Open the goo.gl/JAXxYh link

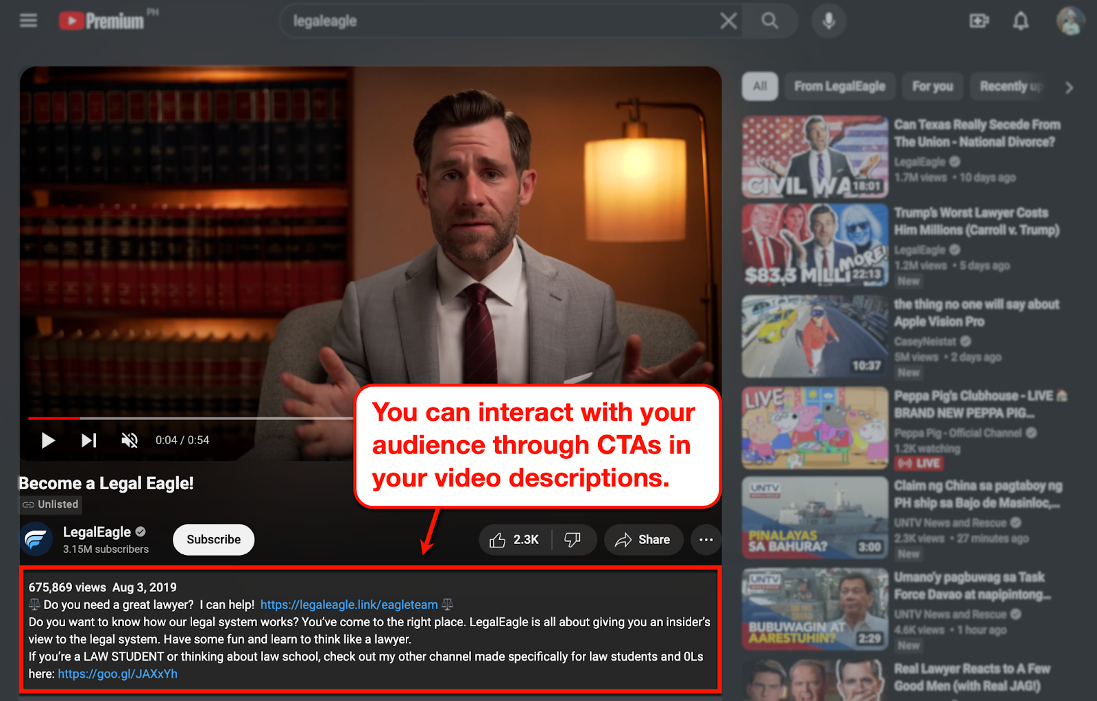tap(117, 674)
